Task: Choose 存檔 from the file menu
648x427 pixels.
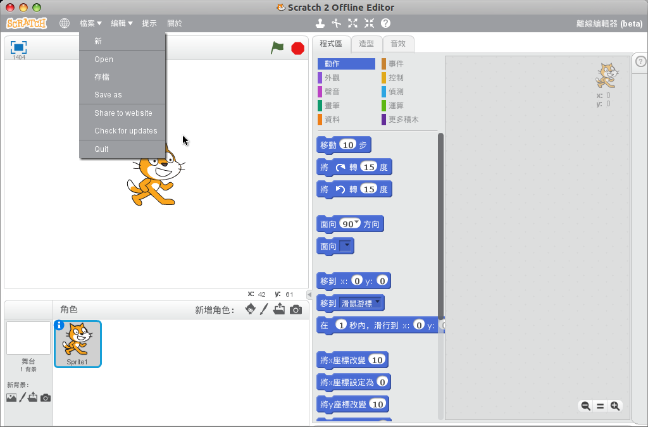Action: coord(122,77)
